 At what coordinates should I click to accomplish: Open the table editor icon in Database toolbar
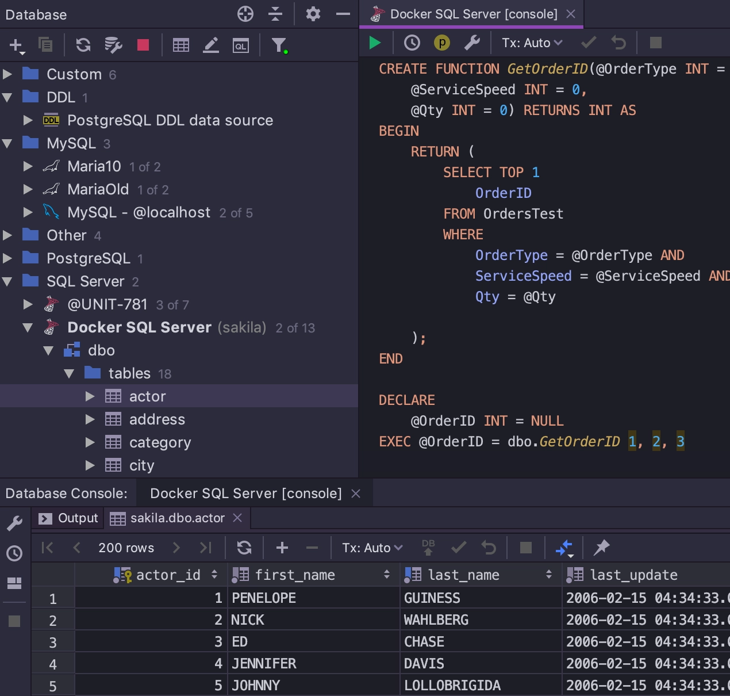click(181, 45)
